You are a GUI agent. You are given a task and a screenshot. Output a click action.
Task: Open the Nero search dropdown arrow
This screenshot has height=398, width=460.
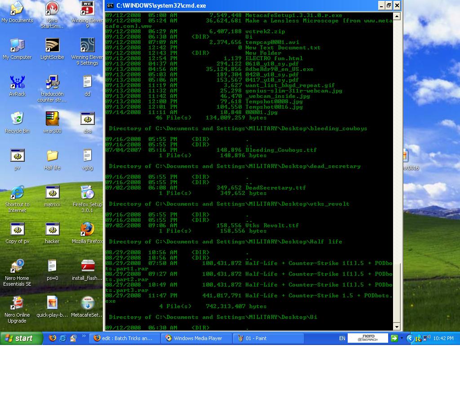click(402, 338)
